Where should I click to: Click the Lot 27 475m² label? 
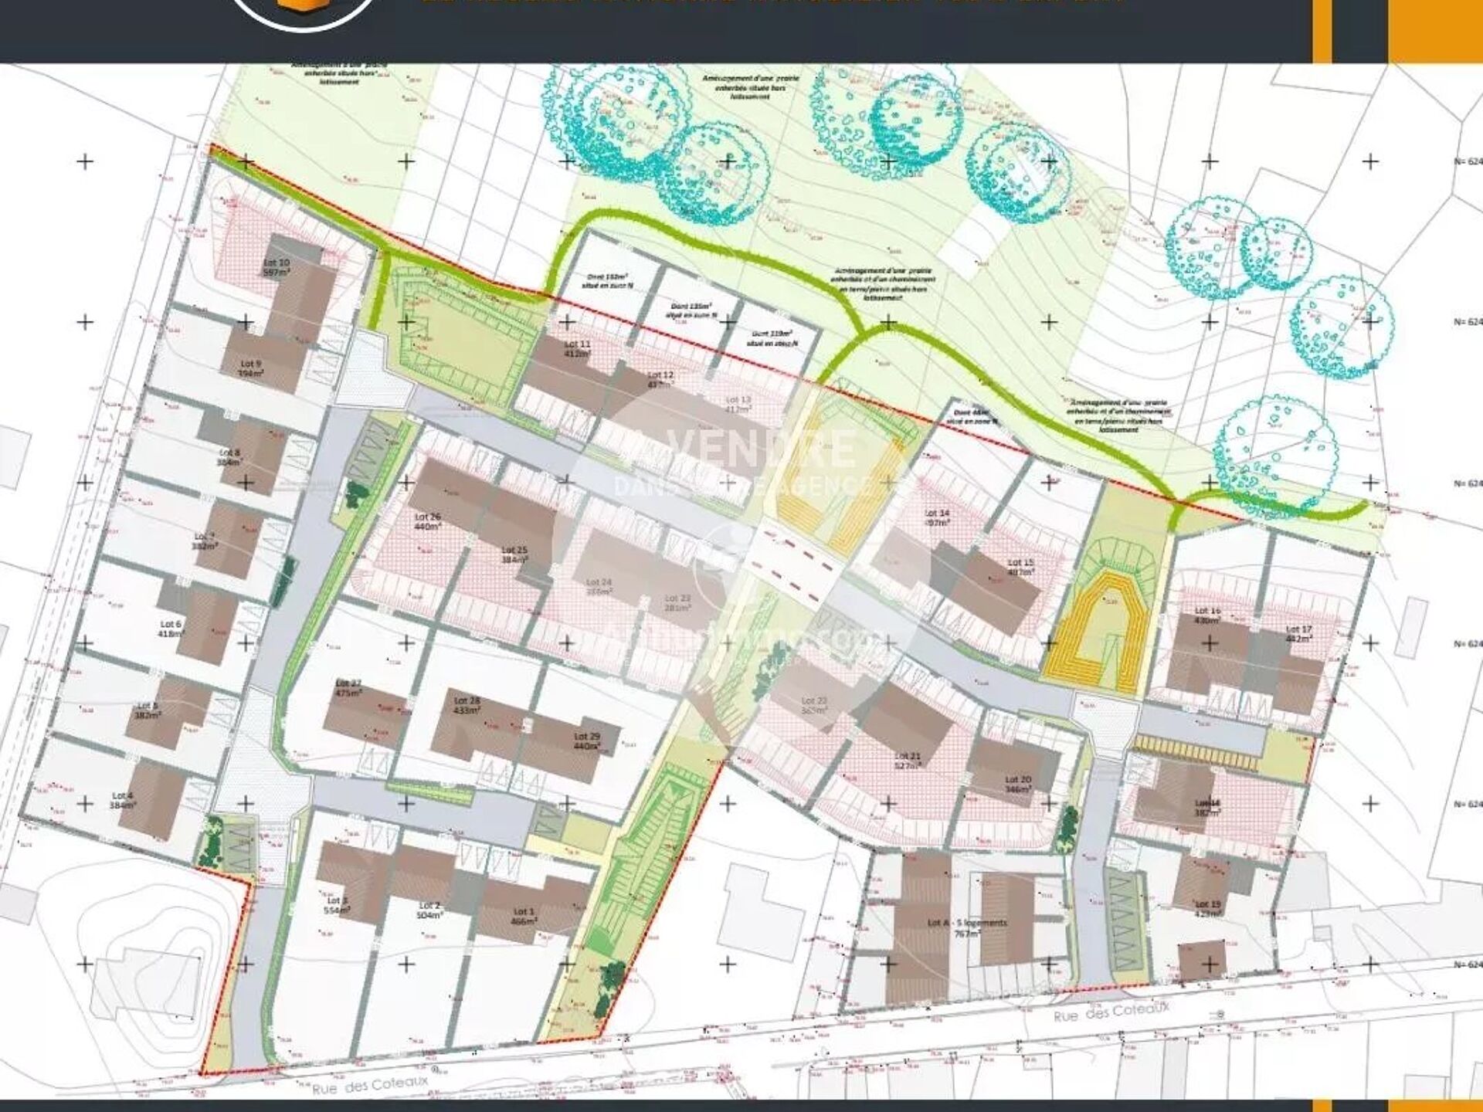pos(349,688)
